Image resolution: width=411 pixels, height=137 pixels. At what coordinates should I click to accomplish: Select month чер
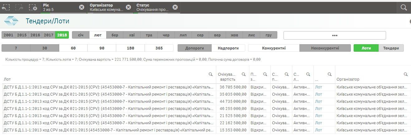pyautogui.click(x=166, y=35)
